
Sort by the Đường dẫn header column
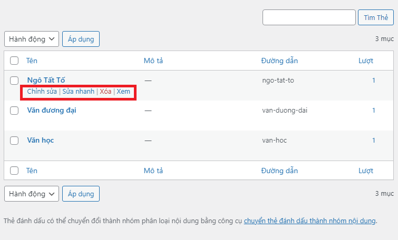pos(279,61)
